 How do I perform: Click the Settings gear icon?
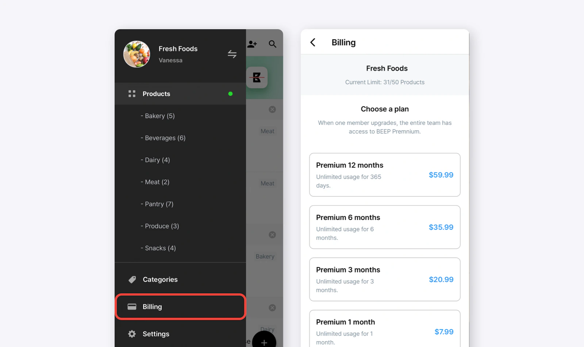click(132, 334)
